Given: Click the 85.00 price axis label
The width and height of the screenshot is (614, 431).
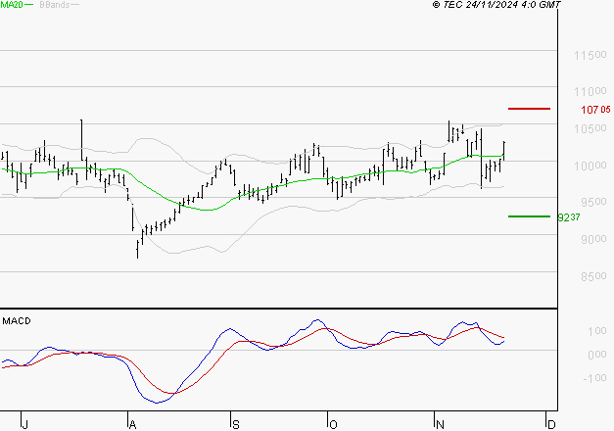Looking at the screenshot, I should pyautogui.click(x=593, y=276).
